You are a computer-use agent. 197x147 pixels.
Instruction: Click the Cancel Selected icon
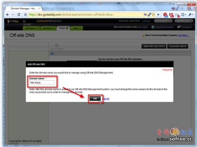coord(57,47)
